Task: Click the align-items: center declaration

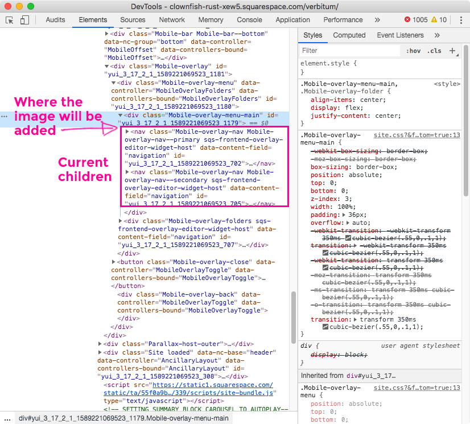Action: tap(348, 100)
